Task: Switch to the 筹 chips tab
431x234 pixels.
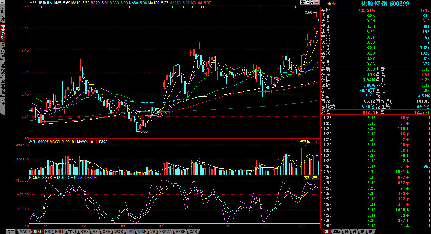Action: tap(354, 232)
